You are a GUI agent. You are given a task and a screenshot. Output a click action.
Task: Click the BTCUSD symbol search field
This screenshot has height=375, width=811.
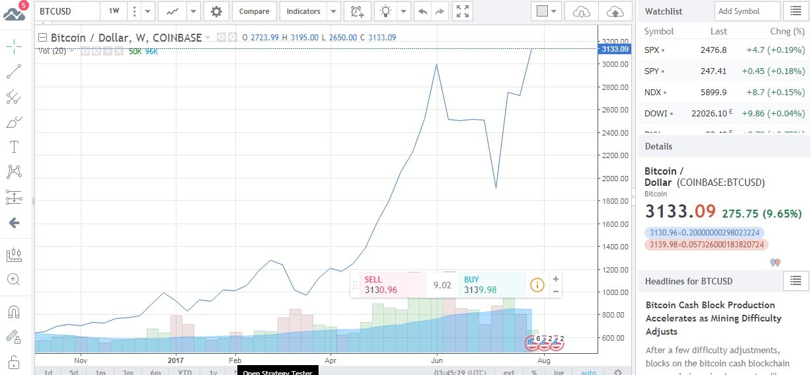pyautogui.click(x=66, y=11)
